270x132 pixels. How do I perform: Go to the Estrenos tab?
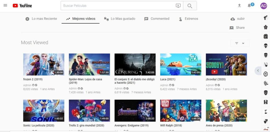coord(188,19)
